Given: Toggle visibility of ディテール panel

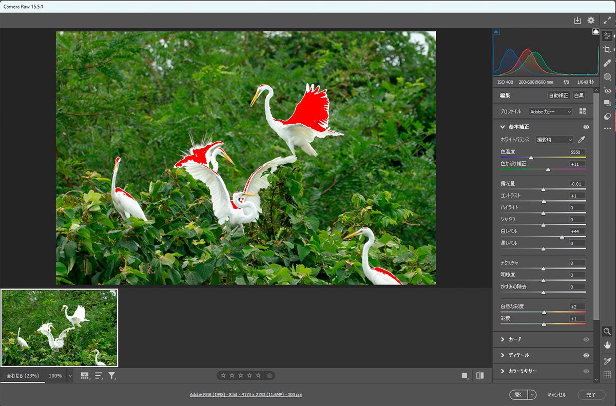Looking at the screenshot, I should 586,355.
